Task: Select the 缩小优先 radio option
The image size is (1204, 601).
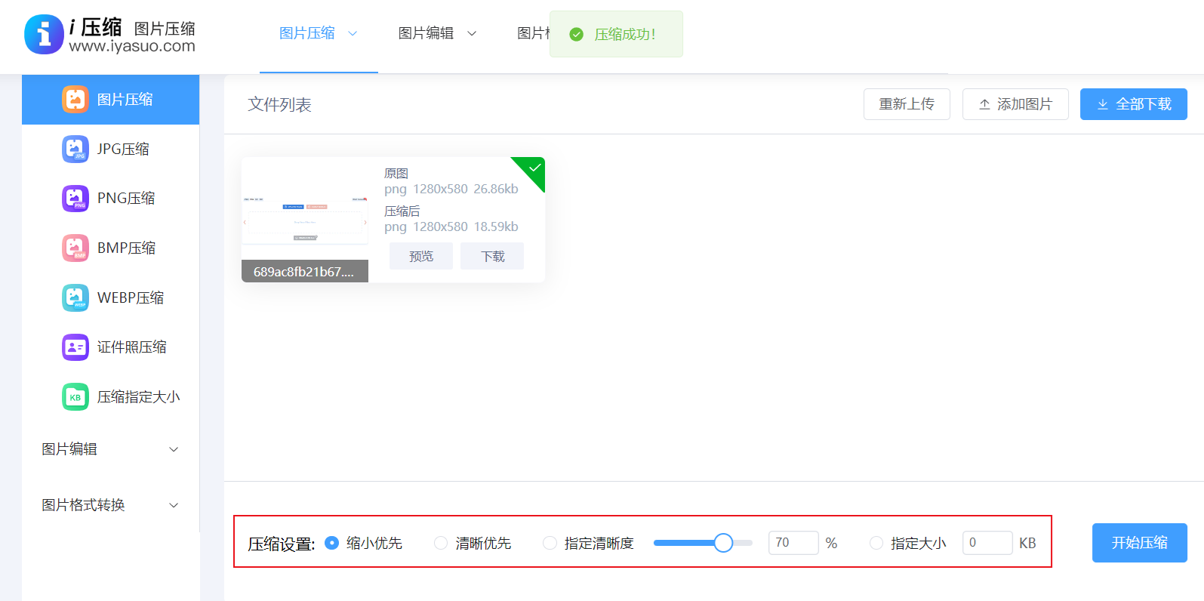Action: 331,543
